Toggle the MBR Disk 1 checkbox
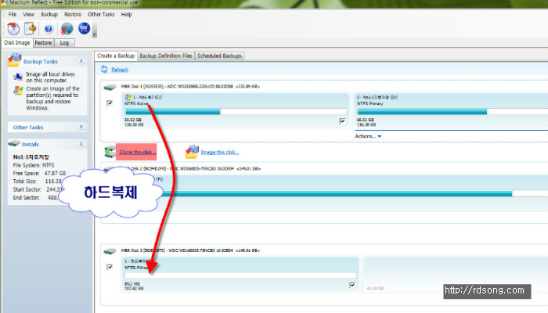548x313 pixels. pyautogui.click(x=110, y=103)
